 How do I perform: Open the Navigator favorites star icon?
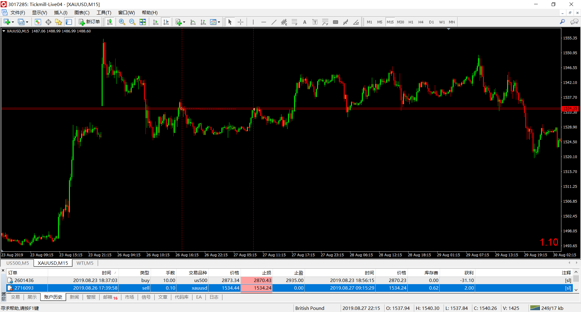[58, 22]
